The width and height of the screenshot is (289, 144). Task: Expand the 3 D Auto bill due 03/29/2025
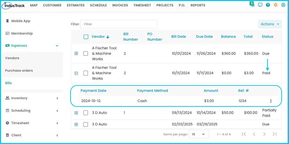click(76, 124)
